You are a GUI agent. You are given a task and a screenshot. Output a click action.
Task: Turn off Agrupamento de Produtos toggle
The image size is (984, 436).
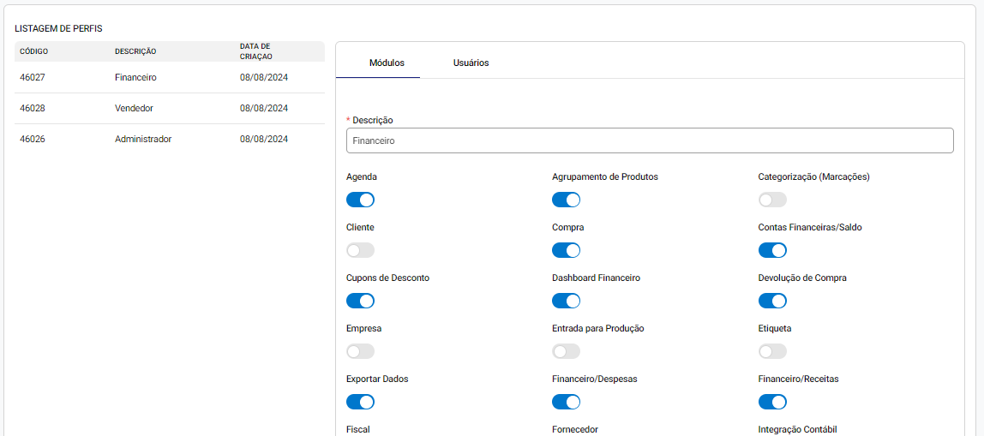click(566, 200)
